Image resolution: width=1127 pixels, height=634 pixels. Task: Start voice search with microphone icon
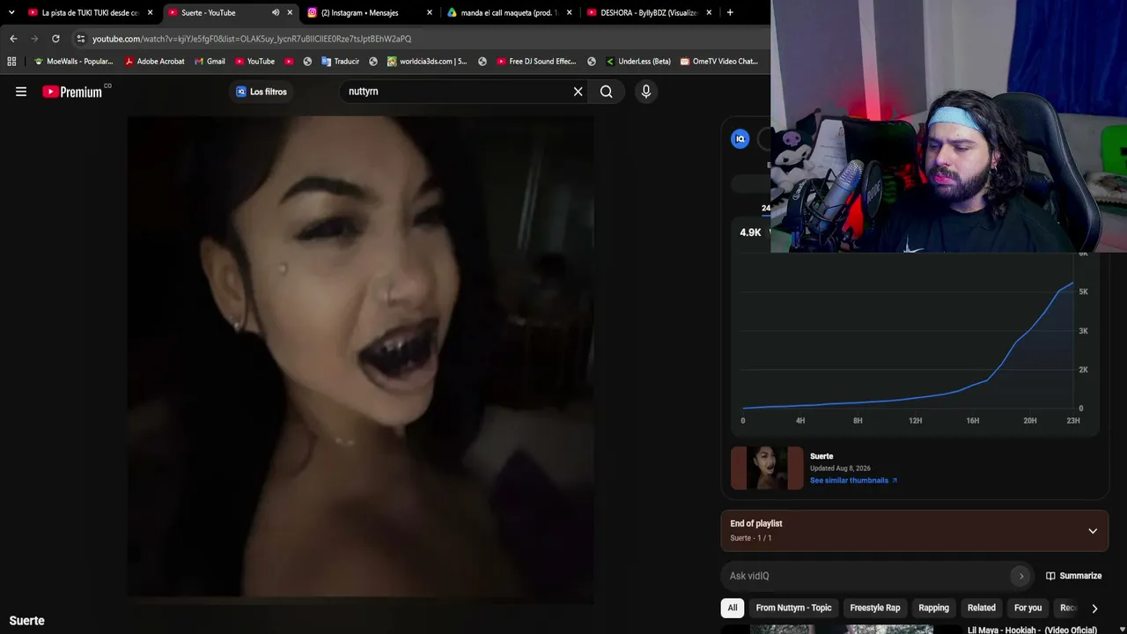pyautogui.click(x=646, y=92)
